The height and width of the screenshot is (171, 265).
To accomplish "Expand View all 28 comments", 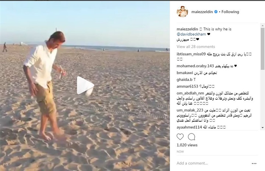I will click(196, 47).
